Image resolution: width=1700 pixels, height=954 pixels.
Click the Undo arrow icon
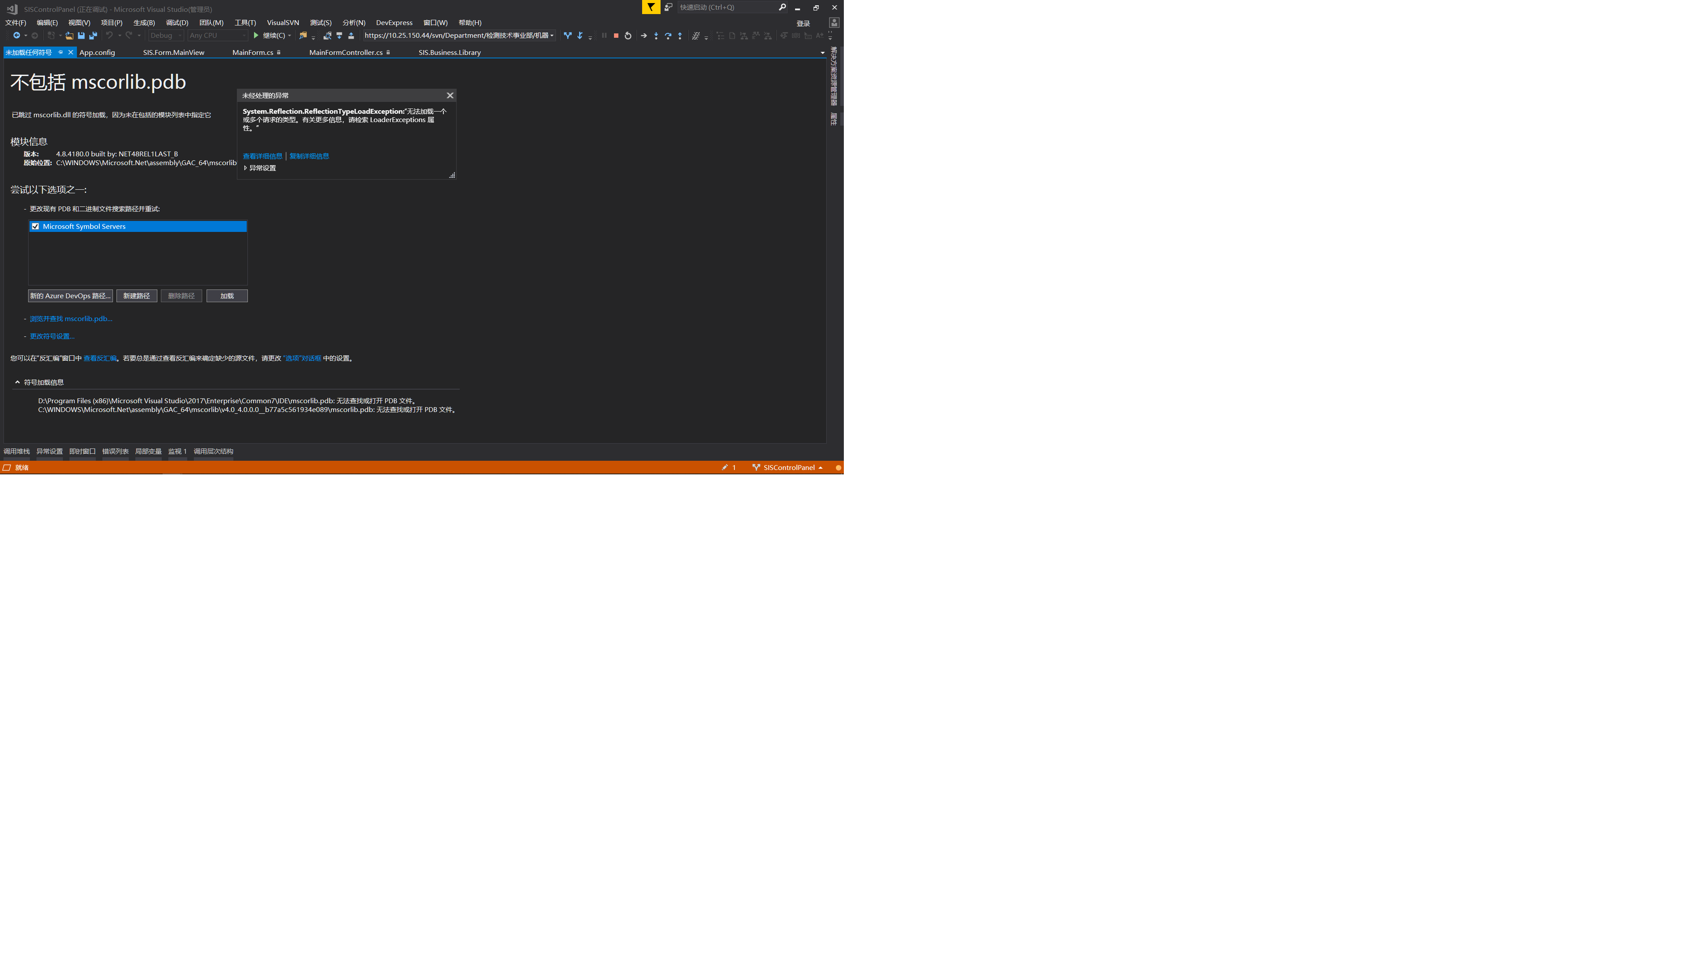coord(109,36)
